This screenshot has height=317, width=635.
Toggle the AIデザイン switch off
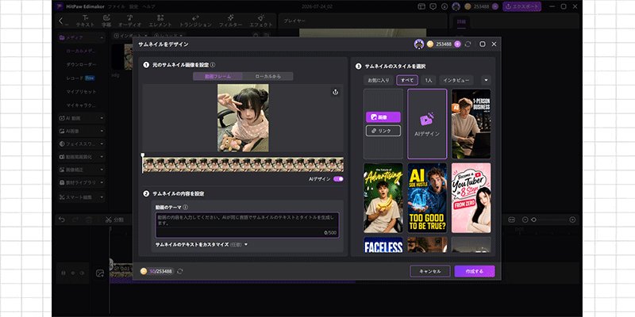tap(338, 179)
